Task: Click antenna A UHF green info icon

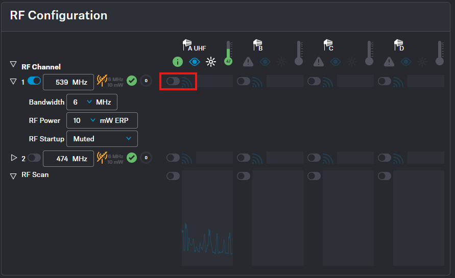Action: point(177,62)
